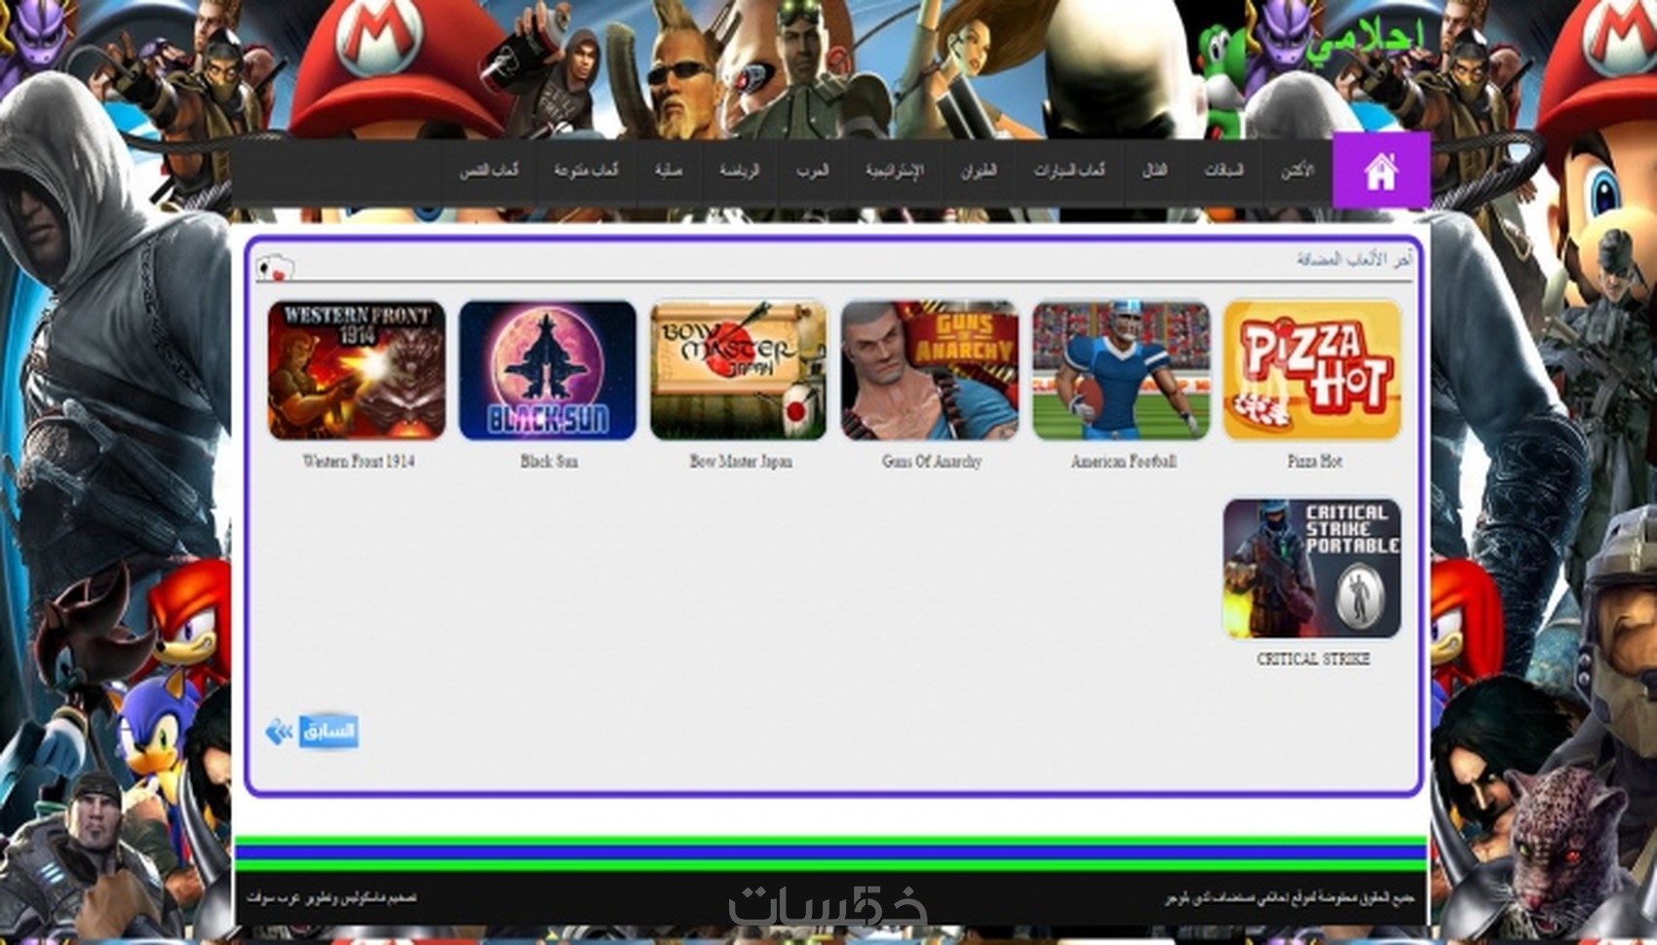
Task: Click the double-arrow icon beside السابق
Action: tap(279, 732)
